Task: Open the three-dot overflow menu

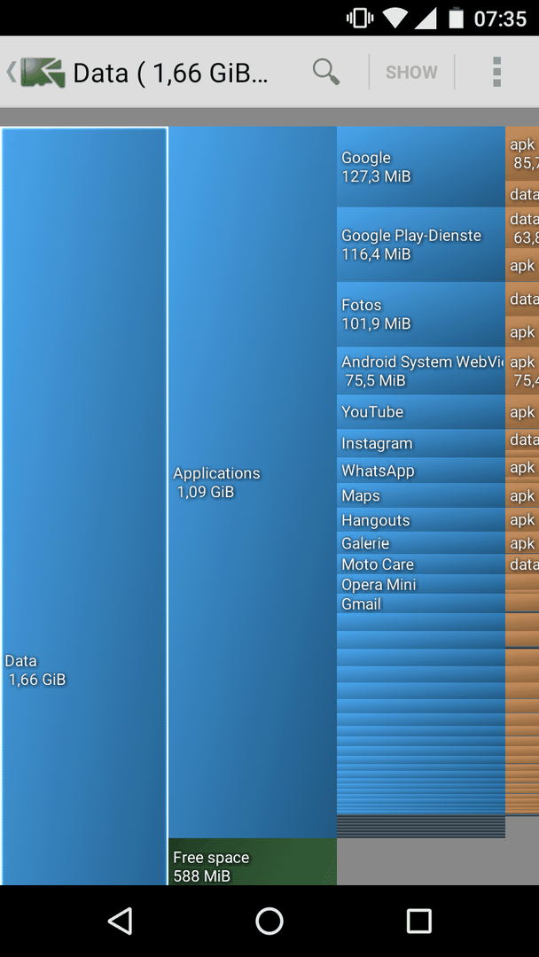Action: pos(496,72)
